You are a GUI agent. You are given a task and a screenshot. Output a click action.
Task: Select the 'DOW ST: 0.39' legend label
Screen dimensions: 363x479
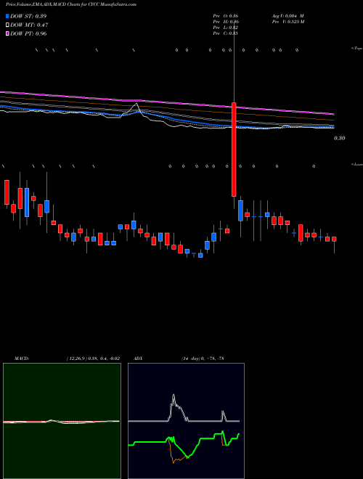point(28,16)
